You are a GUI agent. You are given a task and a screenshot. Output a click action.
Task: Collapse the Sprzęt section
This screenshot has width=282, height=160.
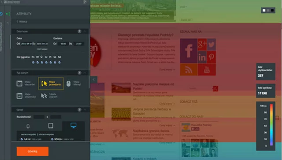tap(85, 110)
